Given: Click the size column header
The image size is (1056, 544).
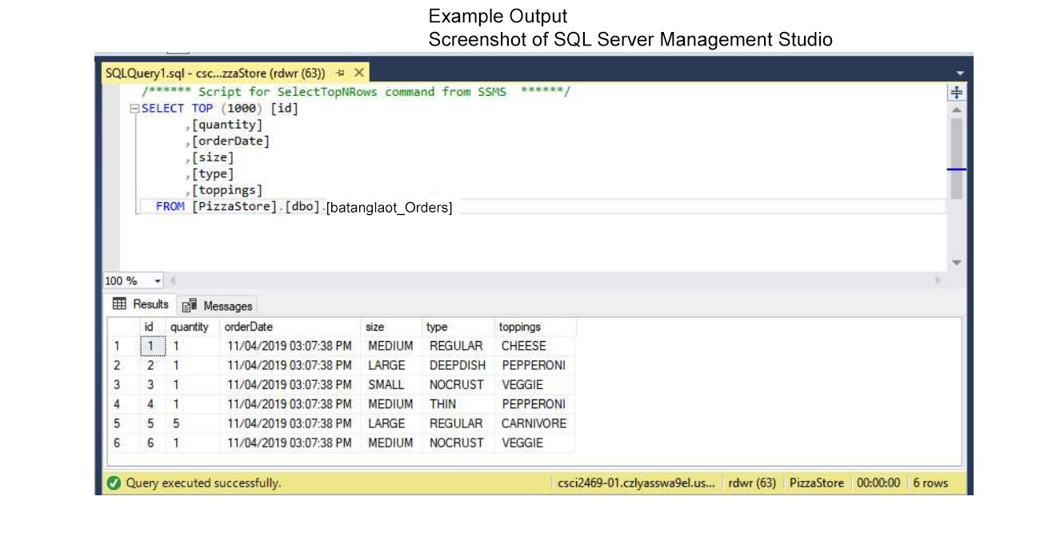Looking at the screenshot, I should point(391,327).
